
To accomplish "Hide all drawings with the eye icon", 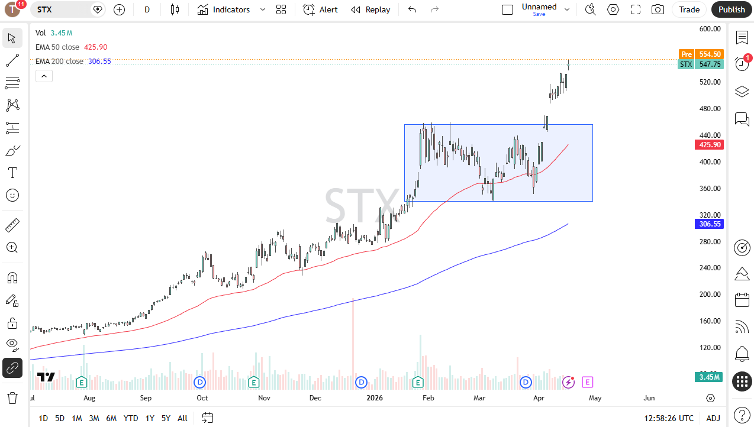I will pos(12,345).
